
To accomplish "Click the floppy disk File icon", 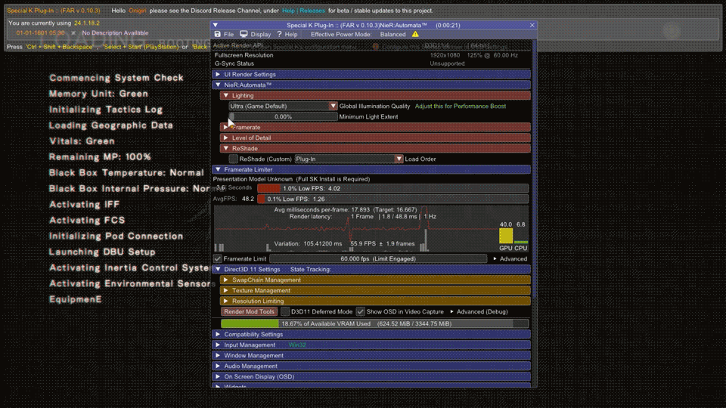I will (218, 35).
